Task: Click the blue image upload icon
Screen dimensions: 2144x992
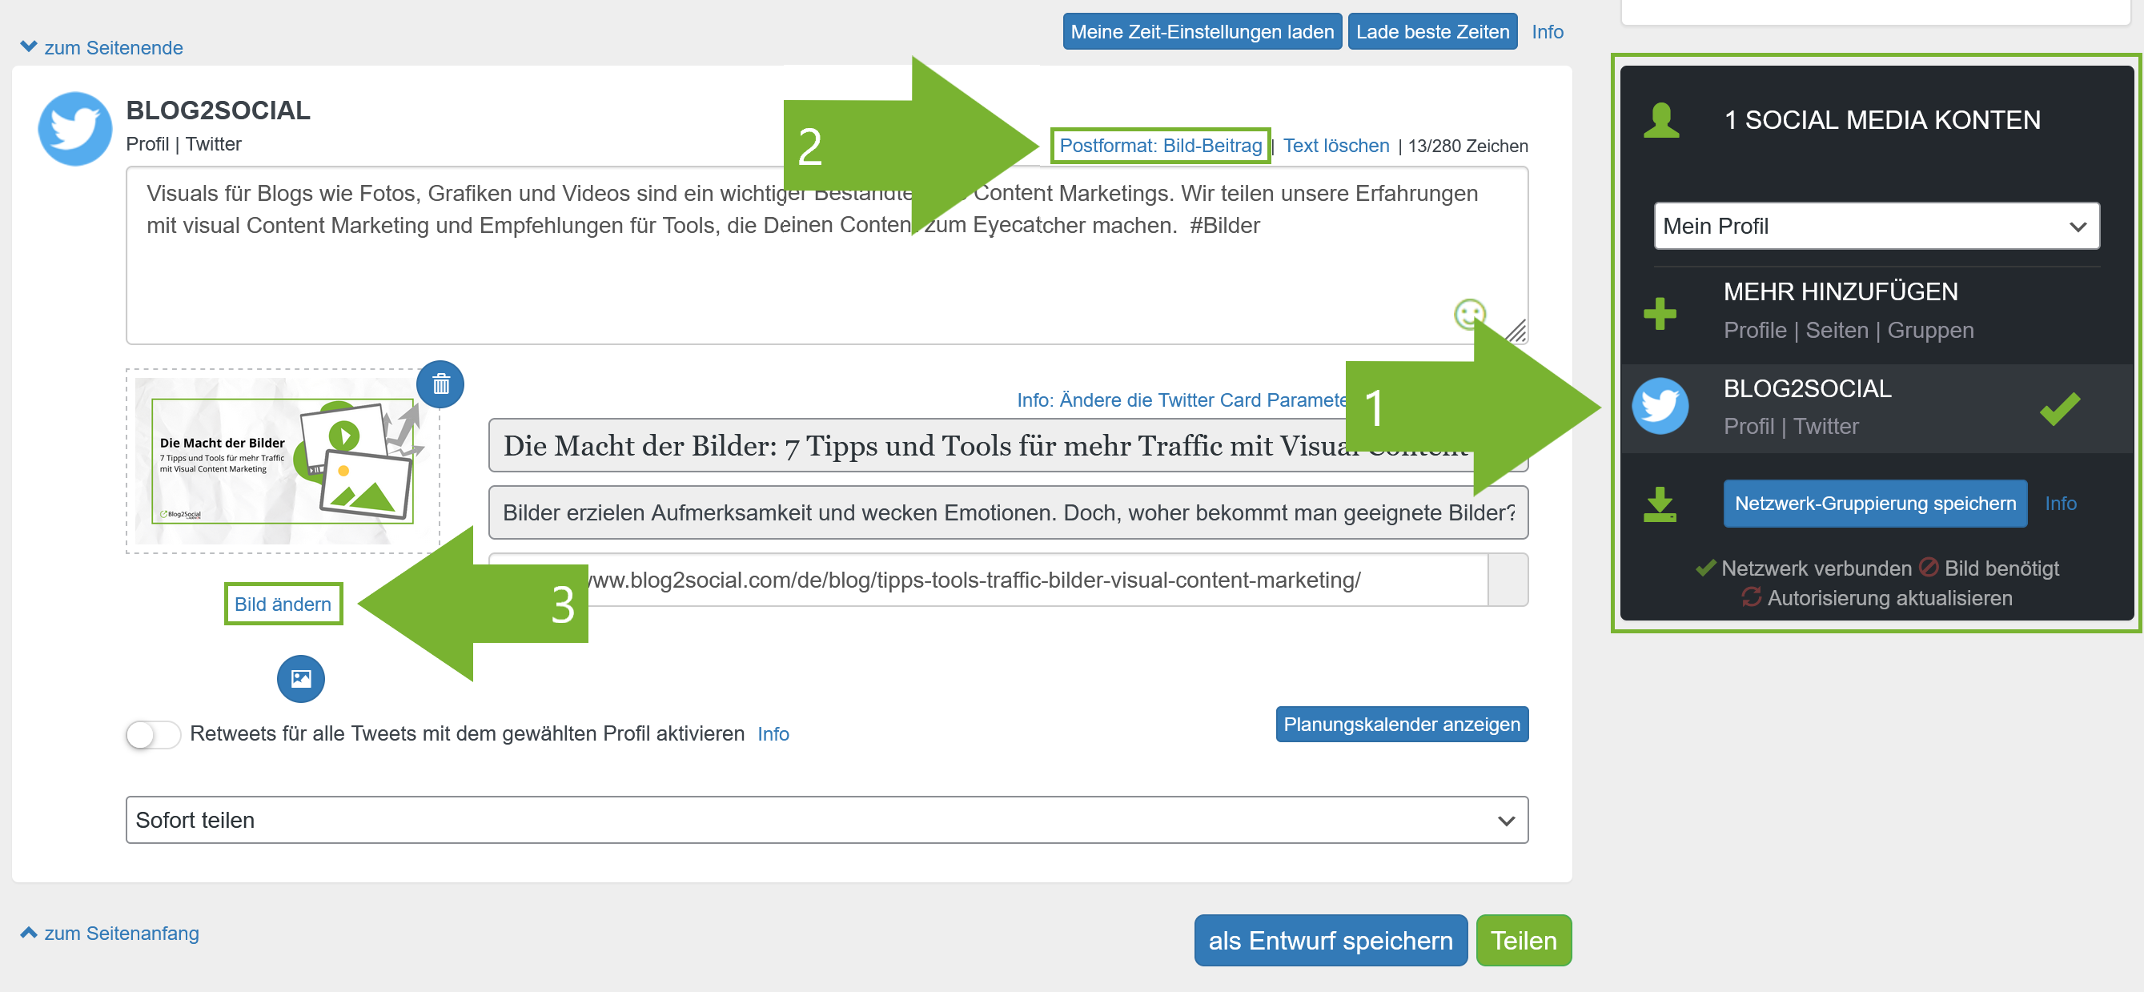Action: pyautogui.click(x=300, y=678)
